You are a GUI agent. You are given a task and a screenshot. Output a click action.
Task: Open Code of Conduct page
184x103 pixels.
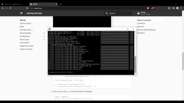point(26,49)
